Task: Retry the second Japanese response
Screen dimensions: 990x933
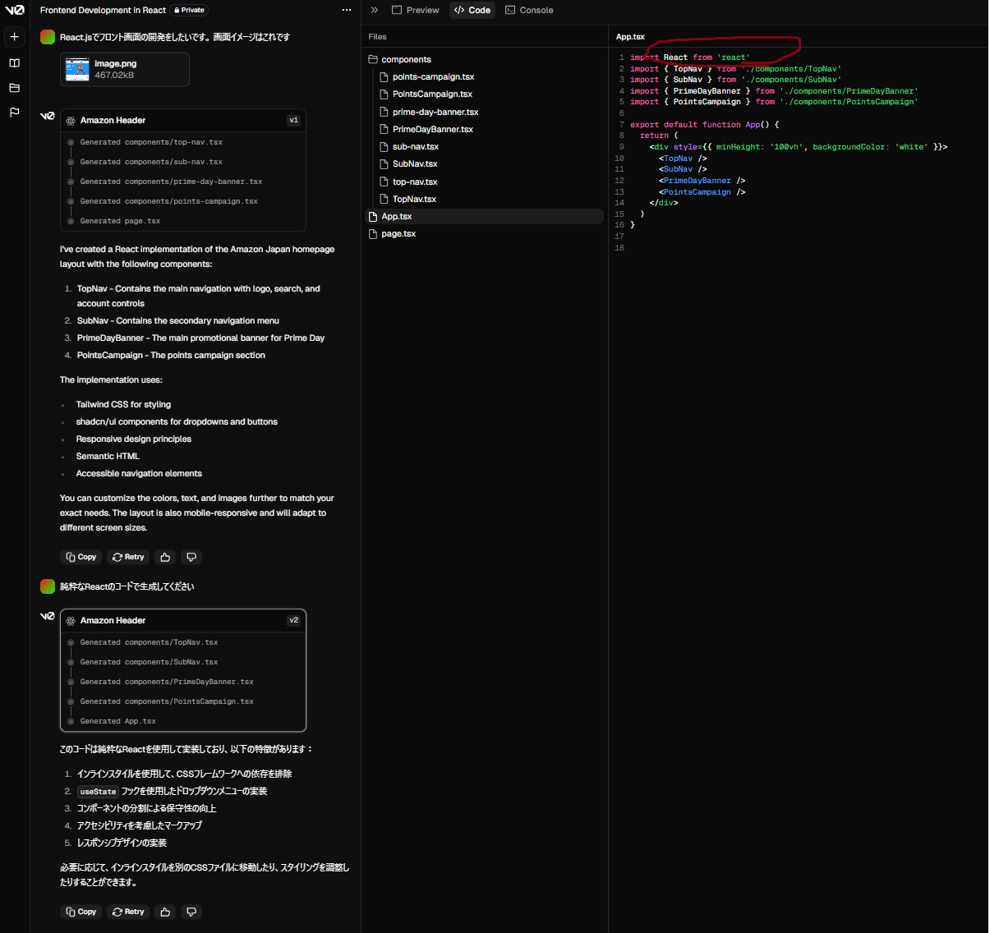Action: (x=128, y=912)
